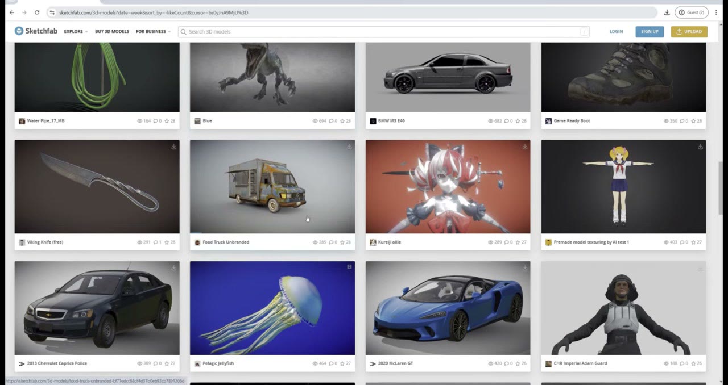Open author avatar beside Game Ready Boot
This screenshot has height=385, width=728.
[548, 121]
